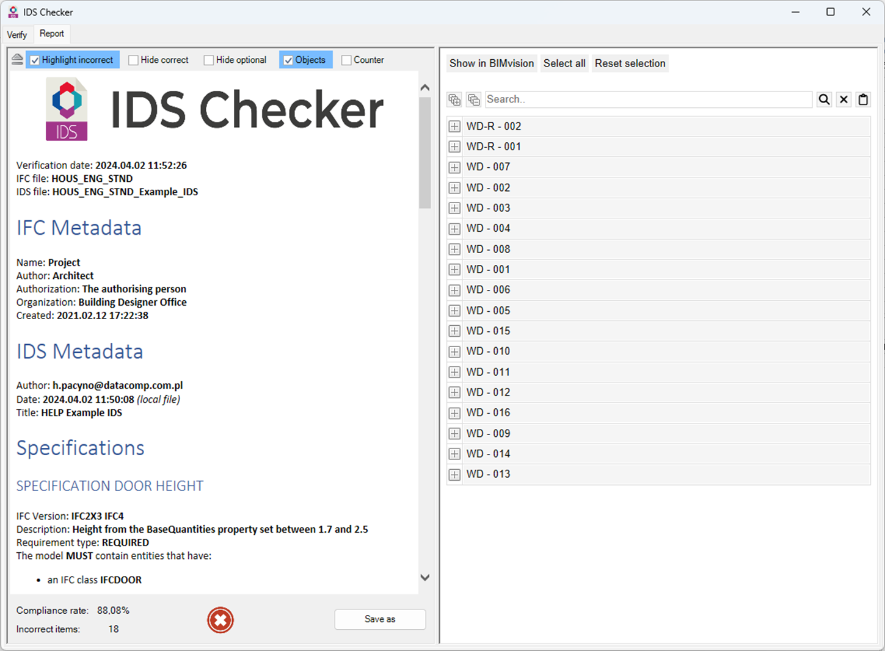Expand the WD-R - 001 node
885x651 pixels.
click(x=454, y=146)
